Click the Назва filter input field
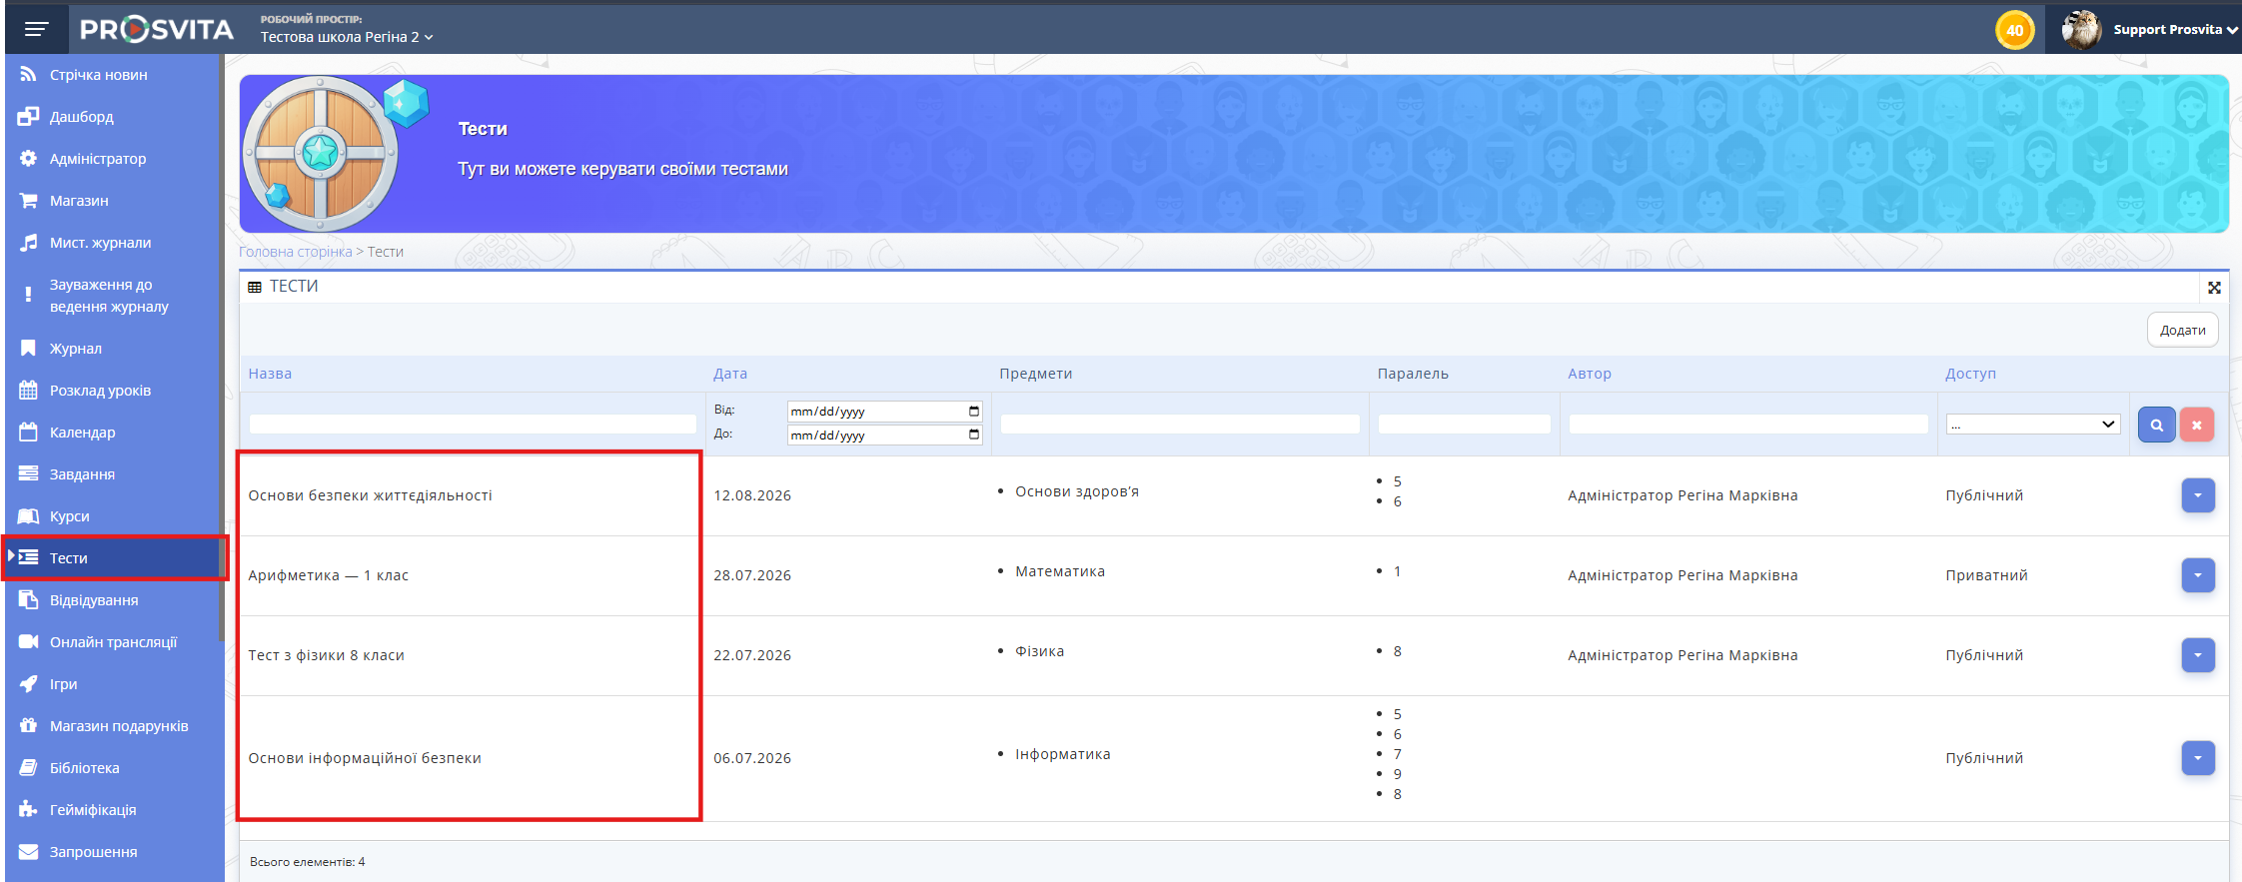Viewport: 2242px width, 882px height. (x=473, y=425)
